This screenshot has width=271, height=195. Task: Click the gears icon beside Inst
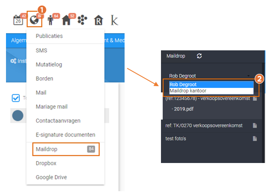click(13, 61)
